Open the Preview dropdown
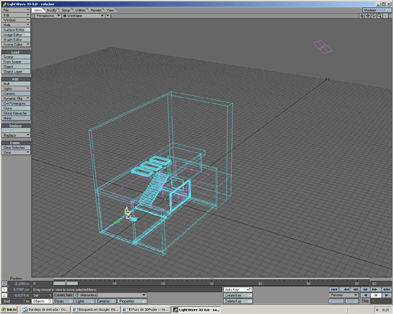 click(x=344, y=295)
